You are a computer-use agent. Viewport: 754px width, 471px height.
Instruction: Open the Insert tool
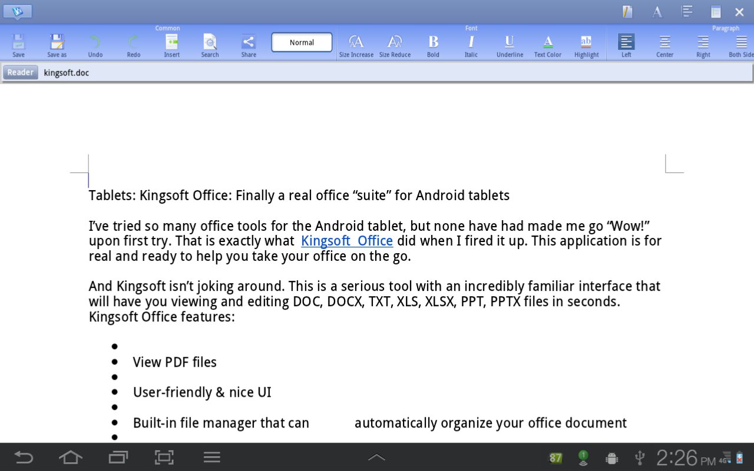click(x=171, y=45)
